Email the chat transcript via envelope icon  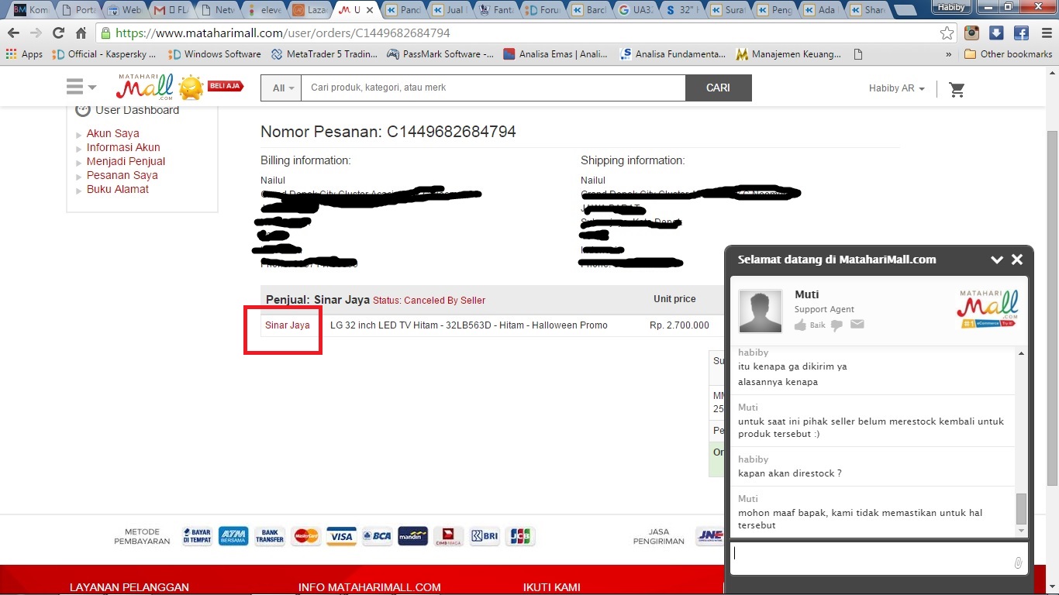pyautogui.click(x=857, y=325)
